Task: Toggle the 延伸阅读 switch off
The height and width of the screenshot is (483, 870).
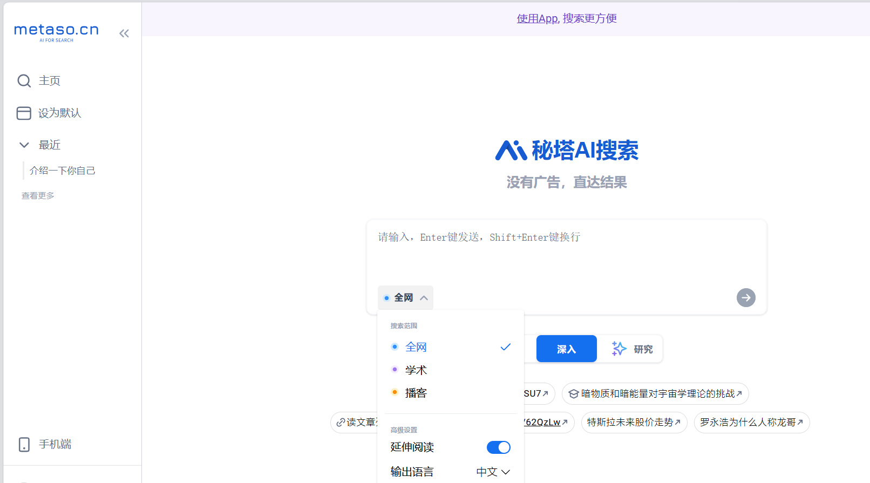Action: pyautogui.click(x=499, y=447)
